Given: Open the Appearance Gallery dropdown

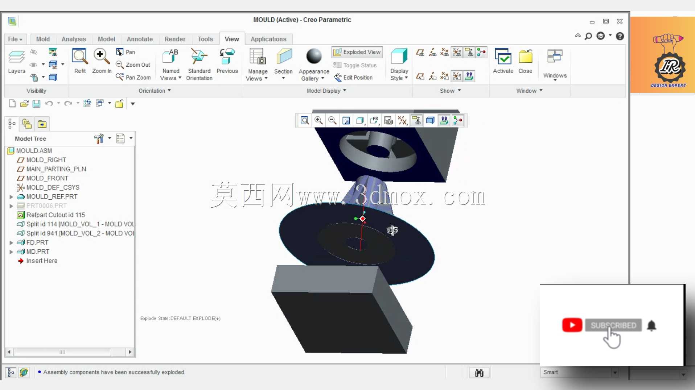Looking at the screenshot, I should pyautogui.click(x=314, y=75).
